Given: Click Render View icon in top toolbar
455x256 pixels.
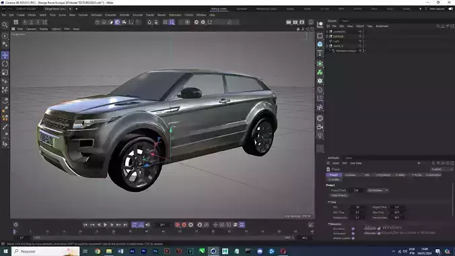Looking at the screenshot, I should (x=289, y=22).
